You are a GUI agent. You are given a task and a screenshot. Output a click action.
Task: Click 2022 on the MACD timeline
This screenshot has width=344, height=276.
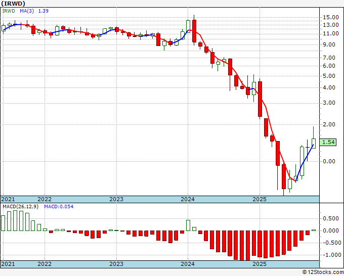(45, 264)
